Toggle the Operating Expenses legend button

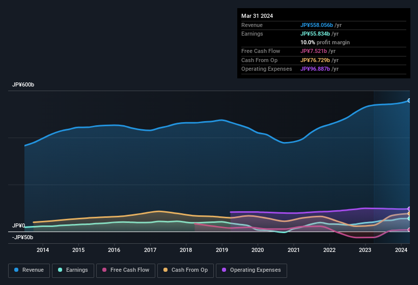pos(251,270)
